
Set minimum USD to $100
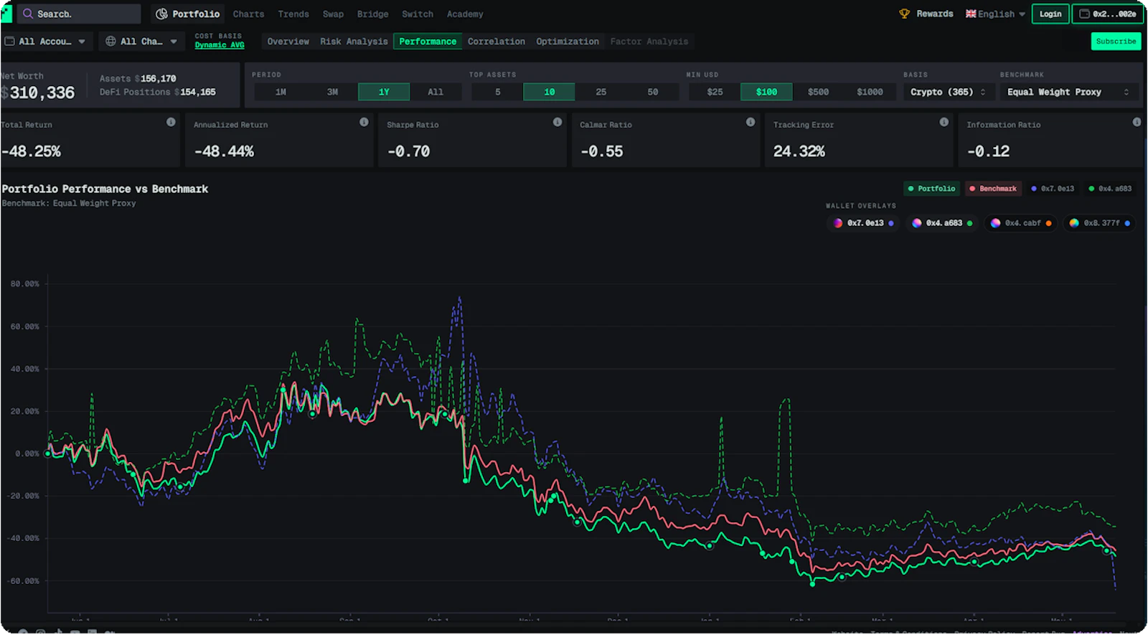pos(766,92)
